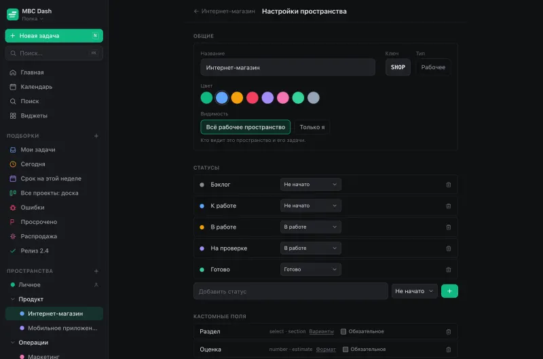Image resolution: width=543 pixels, height=359 pixels.
Task: Click the Новая задача button
Action: pyautogui.click(x=54, y=36)
